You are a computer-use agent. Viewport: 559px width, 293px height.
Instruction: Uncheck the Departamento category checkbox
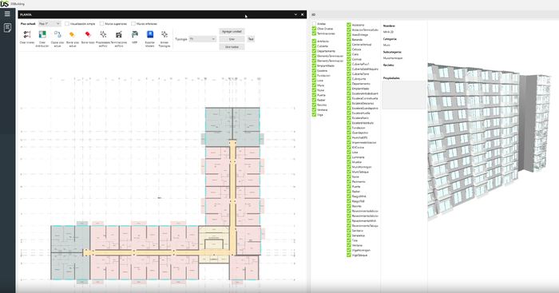click(314, 51)
